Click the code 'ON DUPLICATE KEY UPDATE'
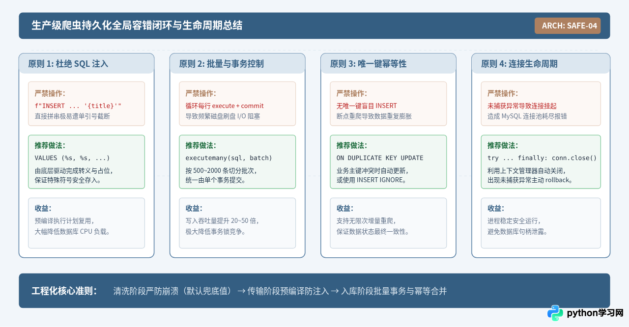The image size is (629, 327). point(380,158)
